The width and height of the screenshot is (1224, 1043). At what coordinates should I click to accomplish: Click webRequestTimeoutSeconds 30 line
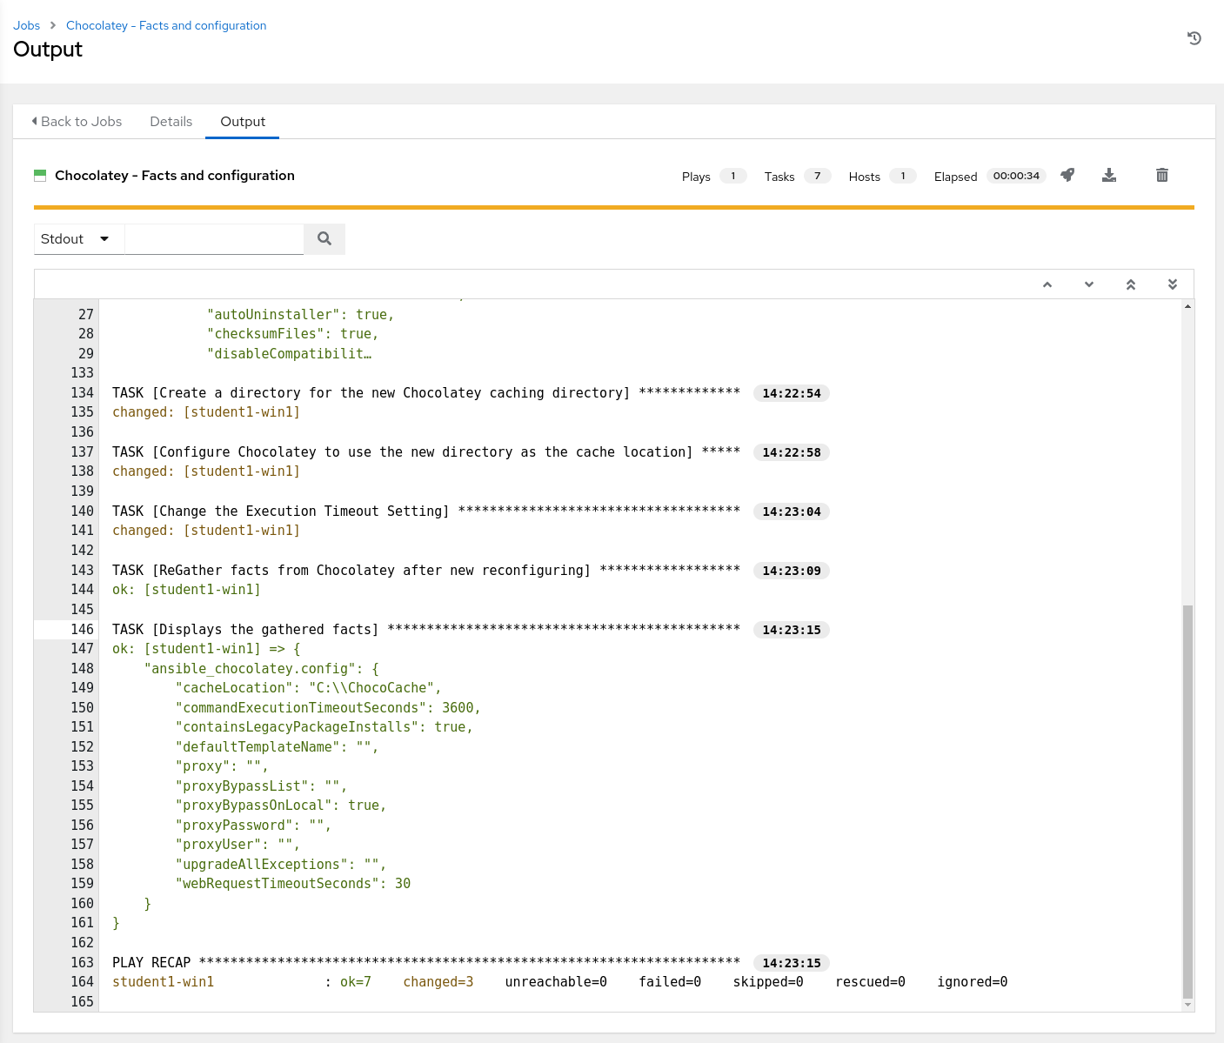coord(292,883)
